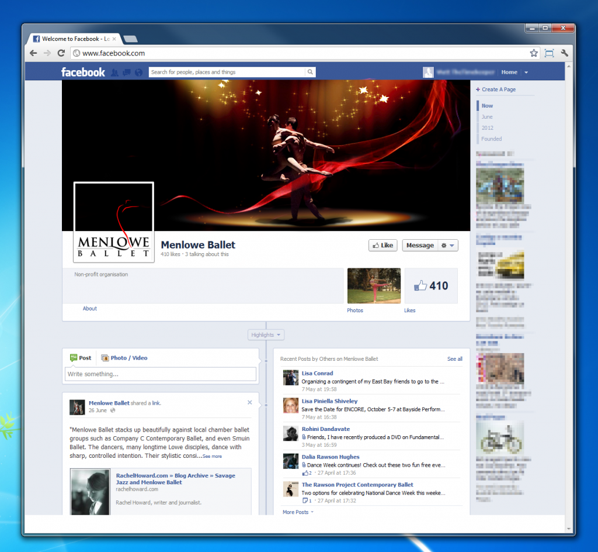Open the Facebook friend requests icon
The image size is (598, 552).
click(115, 73)
